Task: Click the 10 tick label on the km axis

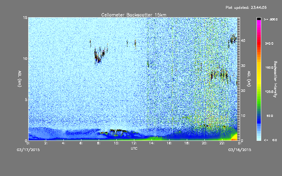Action: click(x=25, y=59)
